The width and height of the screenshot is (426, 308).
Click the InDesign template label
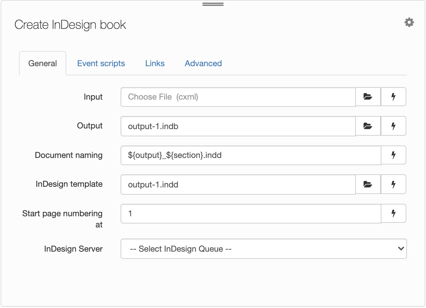pos(69,184)
